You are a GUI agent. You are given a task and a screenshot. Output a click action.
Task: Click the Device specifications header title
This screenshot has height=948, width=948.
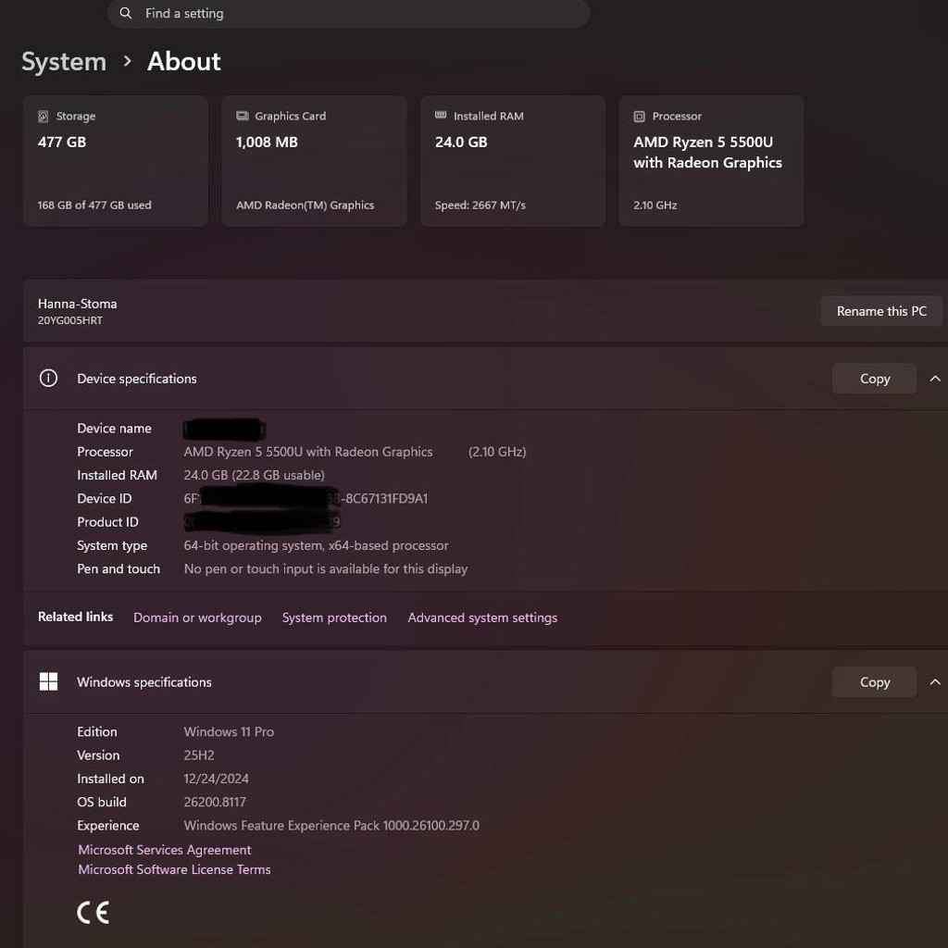137,379
